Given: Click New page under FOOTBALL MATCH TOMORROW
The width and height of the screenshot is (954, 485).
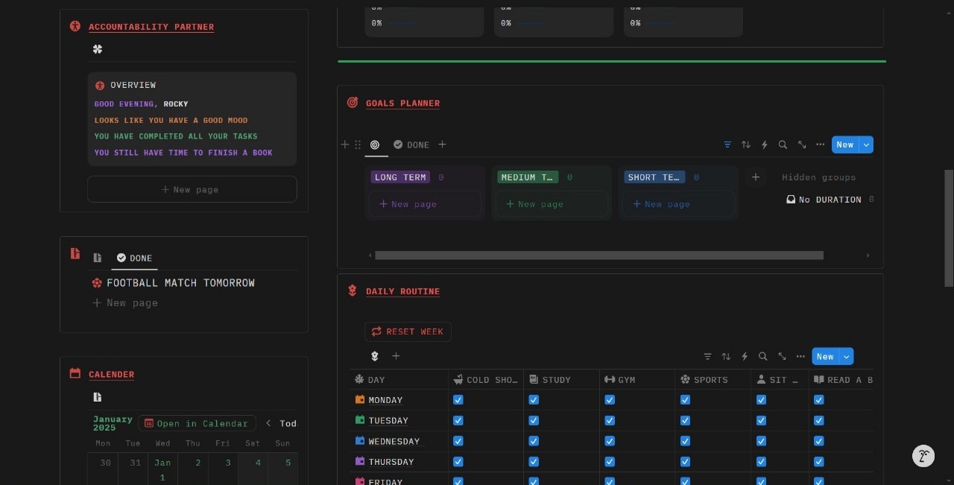Looking at the screenshot, I should [x=125, y=302].
